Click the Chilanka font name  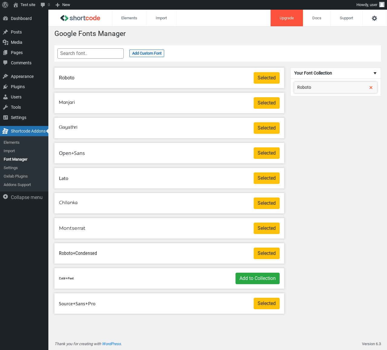[68, 203]
